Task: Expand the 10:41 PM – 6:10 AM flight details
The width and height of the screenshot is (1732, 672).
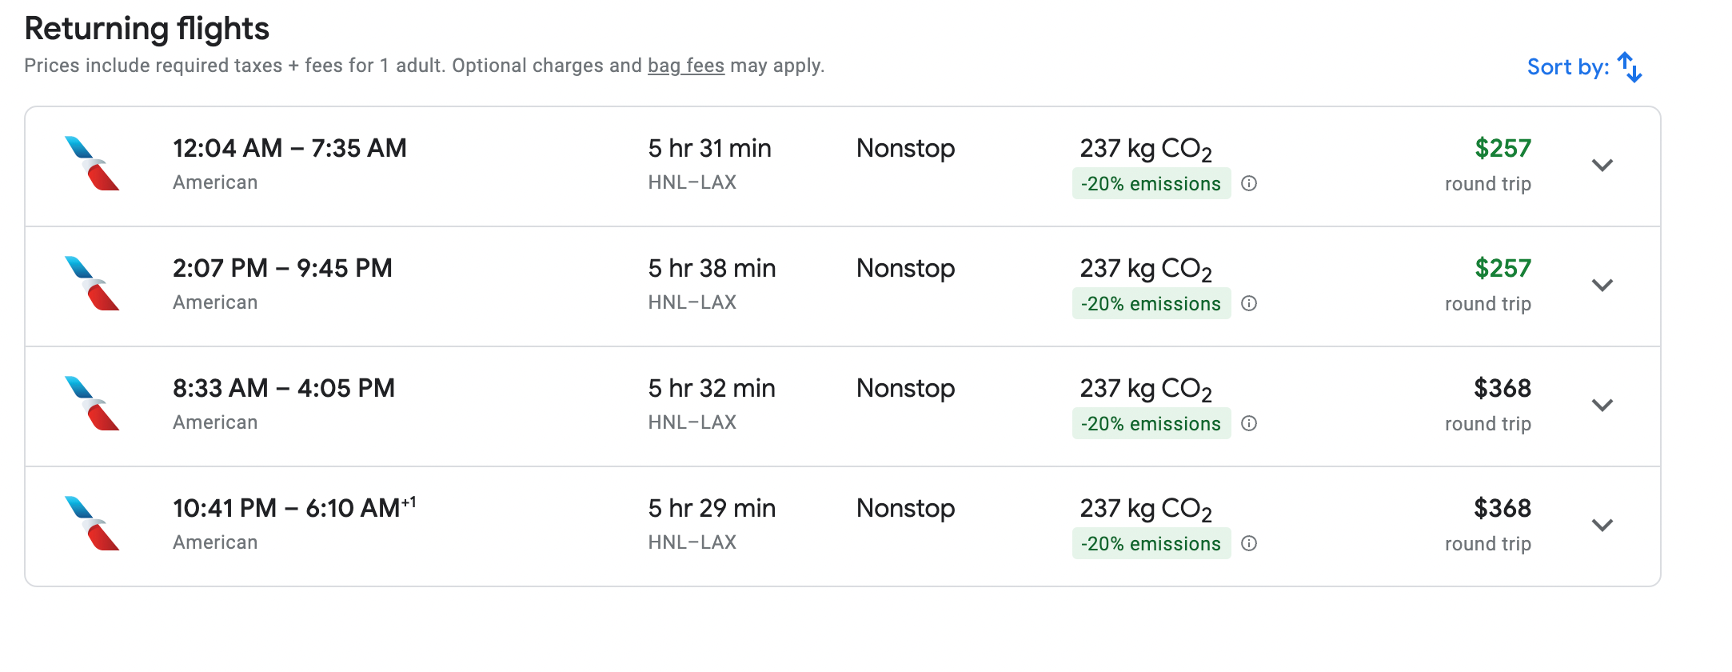Action: click(x=1602, y=526)
